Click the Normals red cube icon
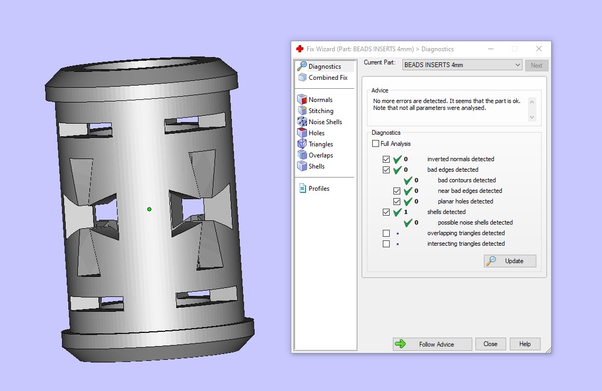The image size is (602, 391). coord(302,99)
